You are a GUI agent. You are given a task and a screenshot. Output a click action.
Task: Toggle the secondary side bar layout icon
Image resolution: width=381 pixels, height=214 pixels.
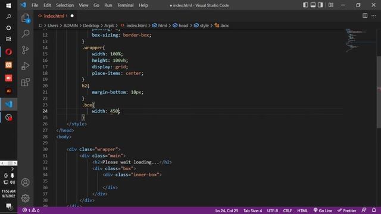pos(320,5)
